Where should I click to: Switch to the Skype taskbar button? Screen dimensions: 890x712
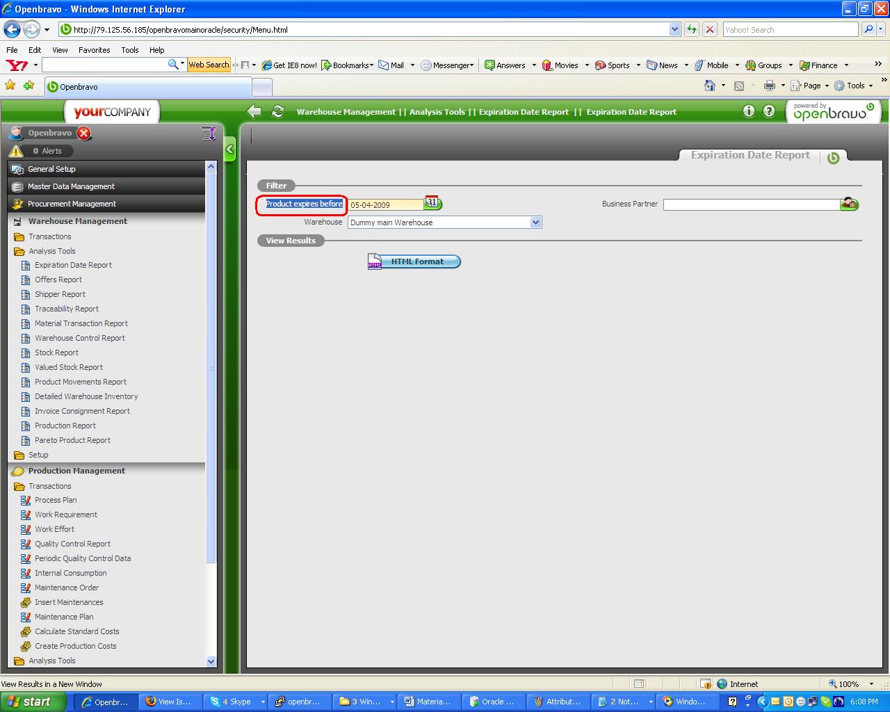236,702
